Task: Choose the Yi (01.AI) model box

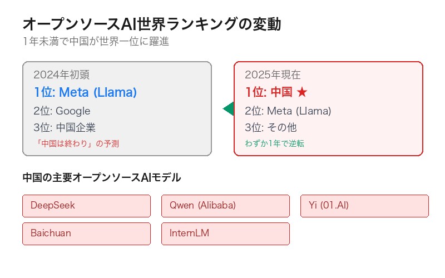Action: pyautogui.click(x=364, y=206)
